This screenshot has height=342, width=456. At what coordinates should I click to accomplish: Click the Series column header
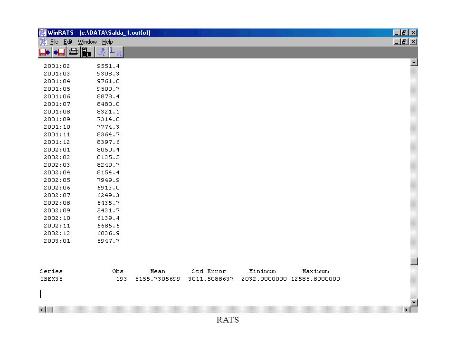tap(51, 271)
